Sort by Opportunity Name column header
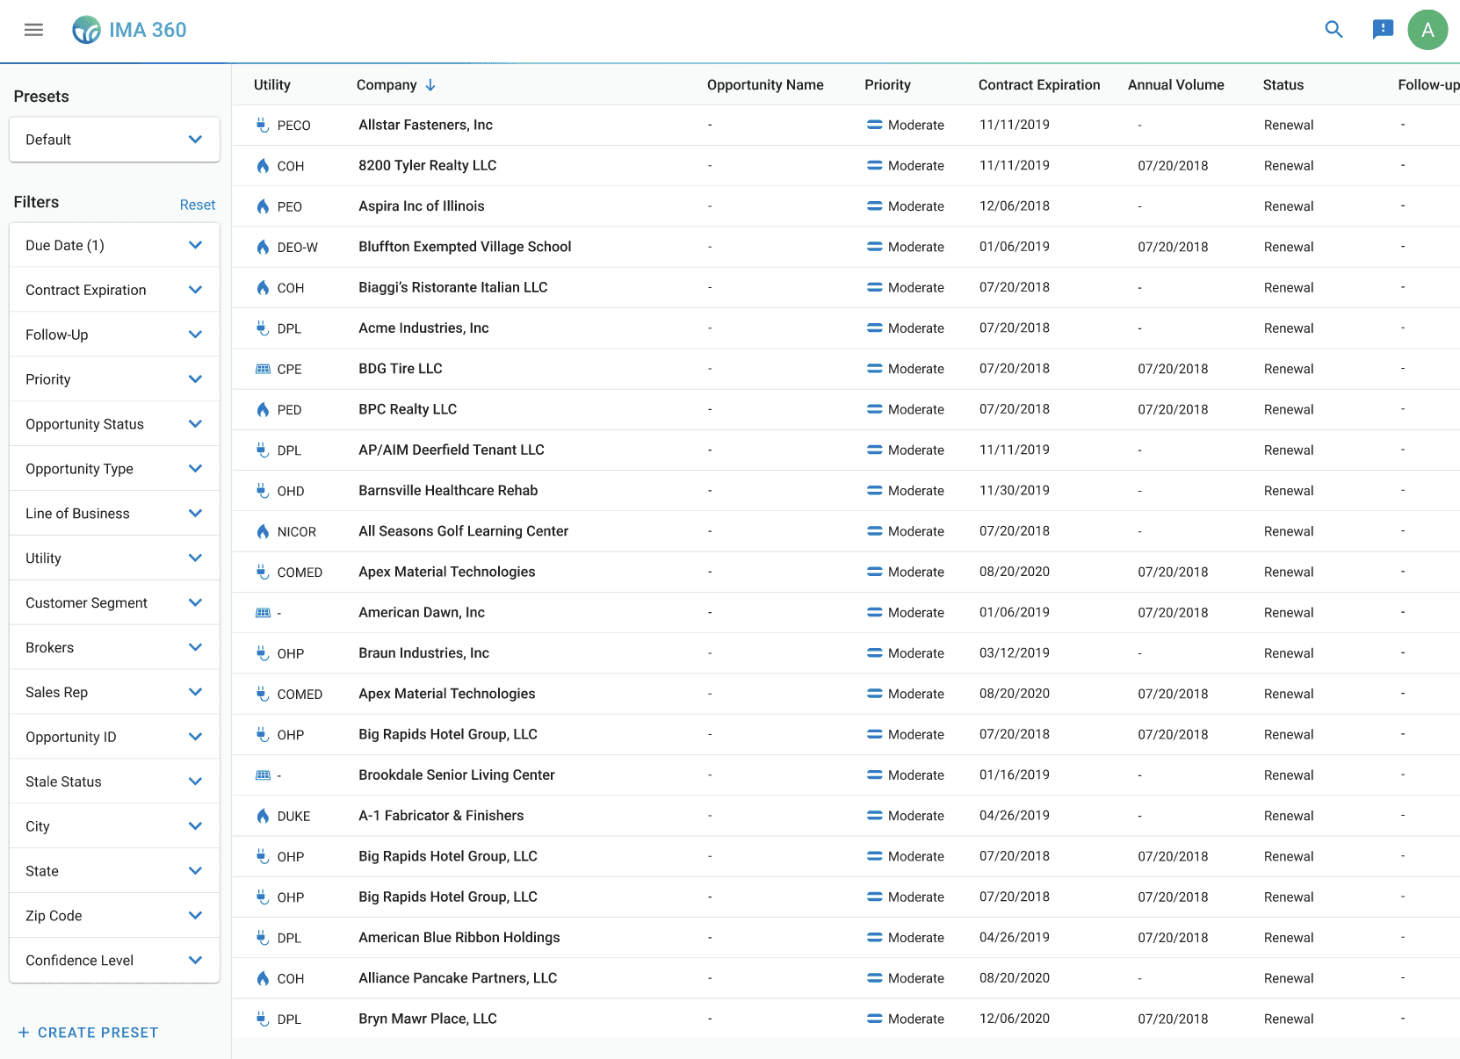 point(765,85)
